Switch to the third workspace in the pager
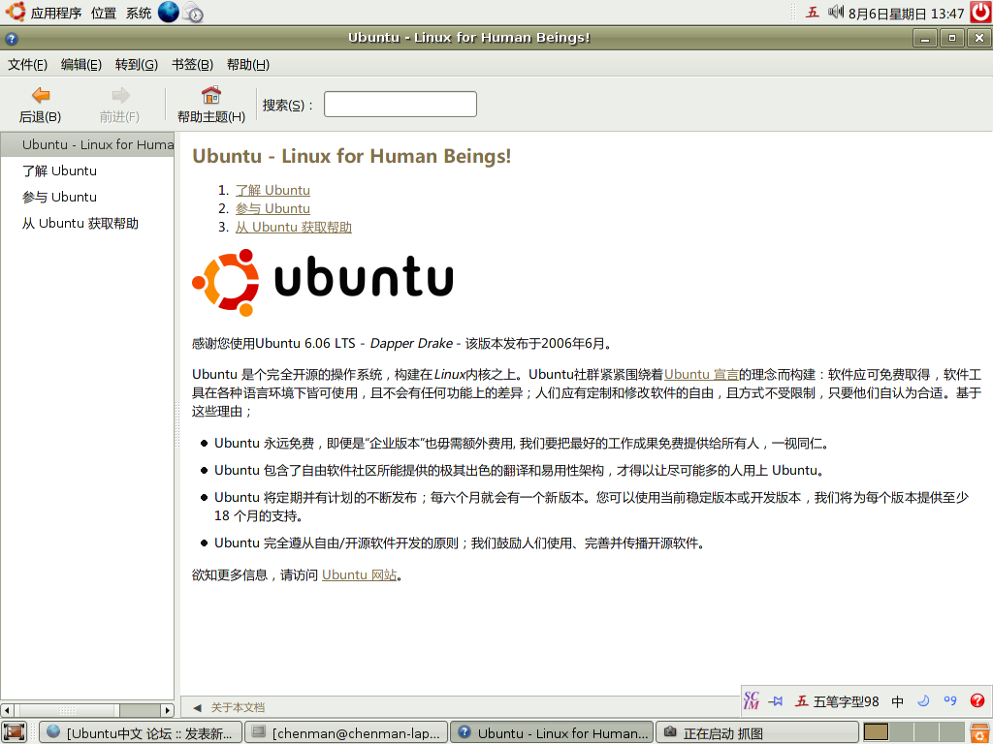Image resolution: width=993 pixels, height=744 pixels. 927,732
